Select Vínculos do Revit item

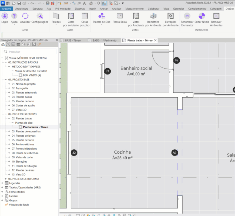19,205
